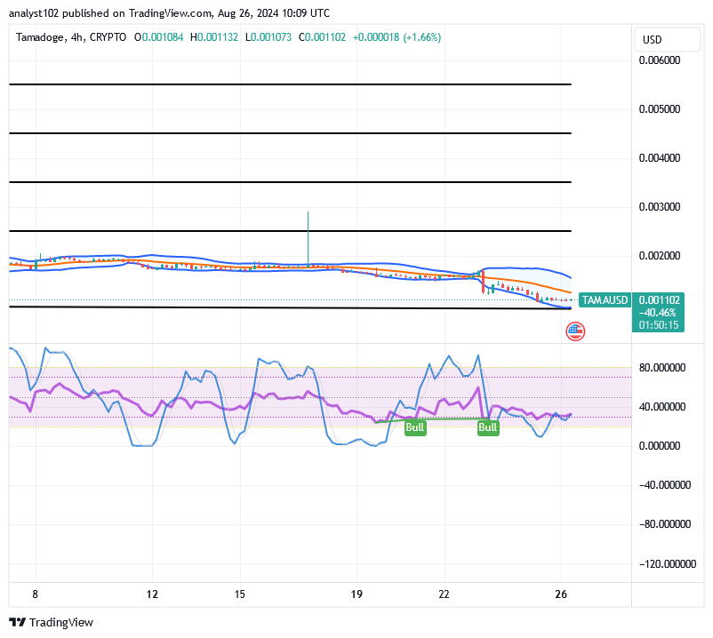Image resolution: width=713 pixels, height=638 pixels.
Task: Click the countdown timer showing 01:50:15
Action: coord(658,323)
